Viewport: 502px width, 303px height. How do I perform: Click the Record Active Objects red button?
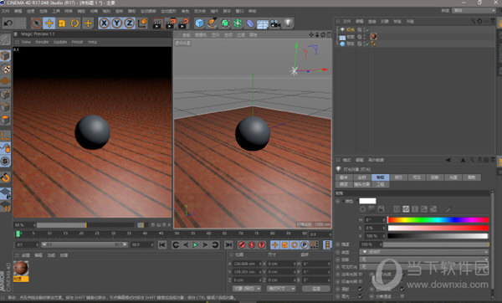(242, 245)
